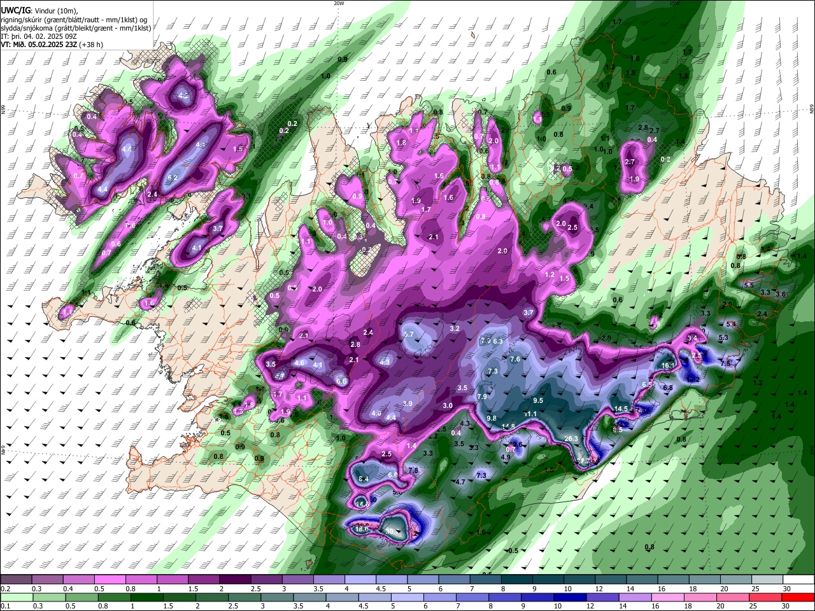Click the '3.9' precipitation value on map

pyautogui.click(x=407, y=404)
